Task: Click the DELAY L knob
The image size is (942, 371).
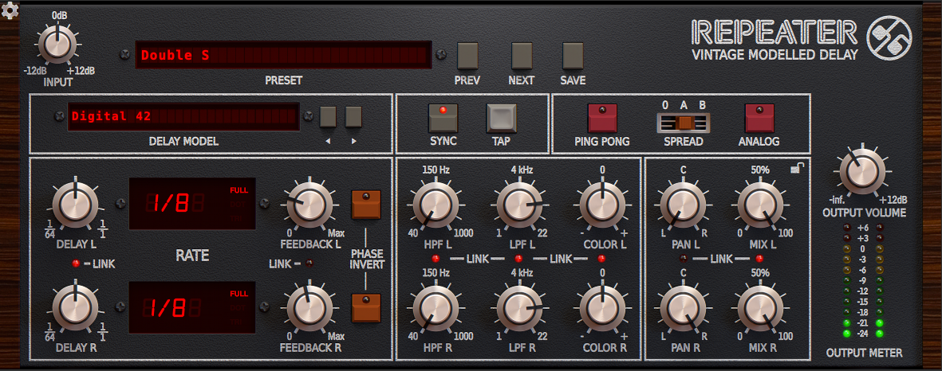Action: tap(75, 205)
